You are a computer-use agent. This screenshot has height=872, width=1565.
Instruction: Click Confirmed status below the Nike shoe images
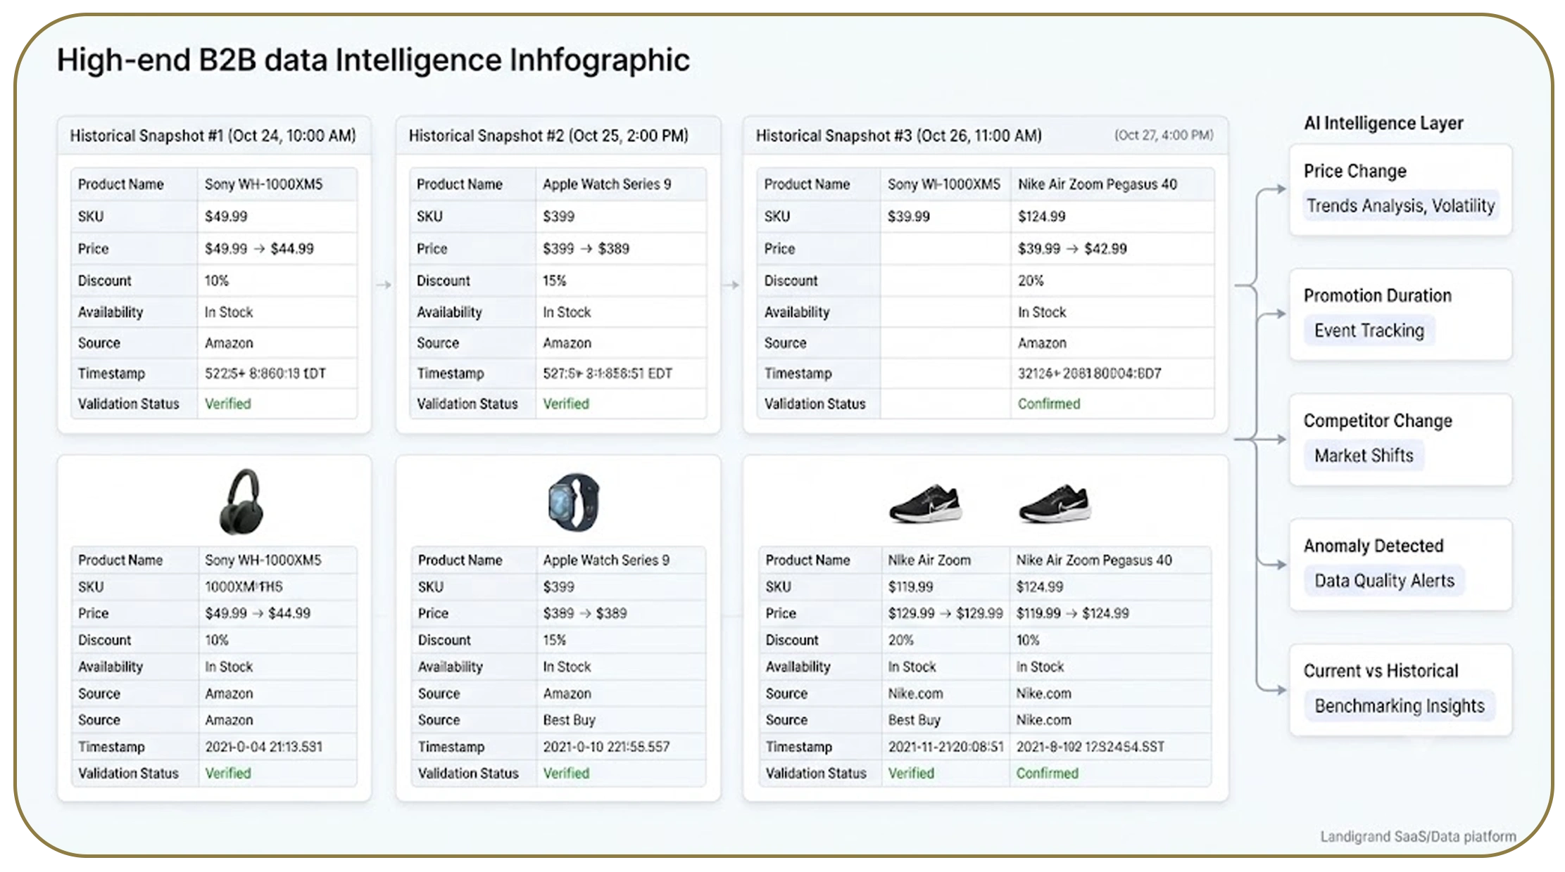[x=1047, y=773]
